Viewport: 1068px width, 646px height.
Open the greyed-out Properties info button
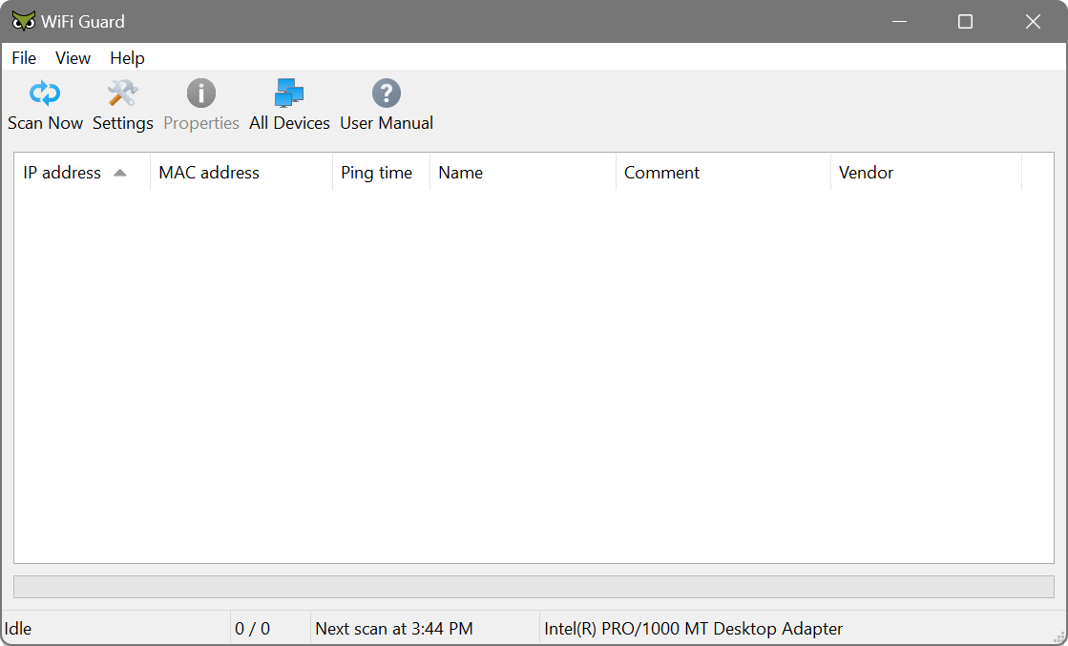click(201, 105)
